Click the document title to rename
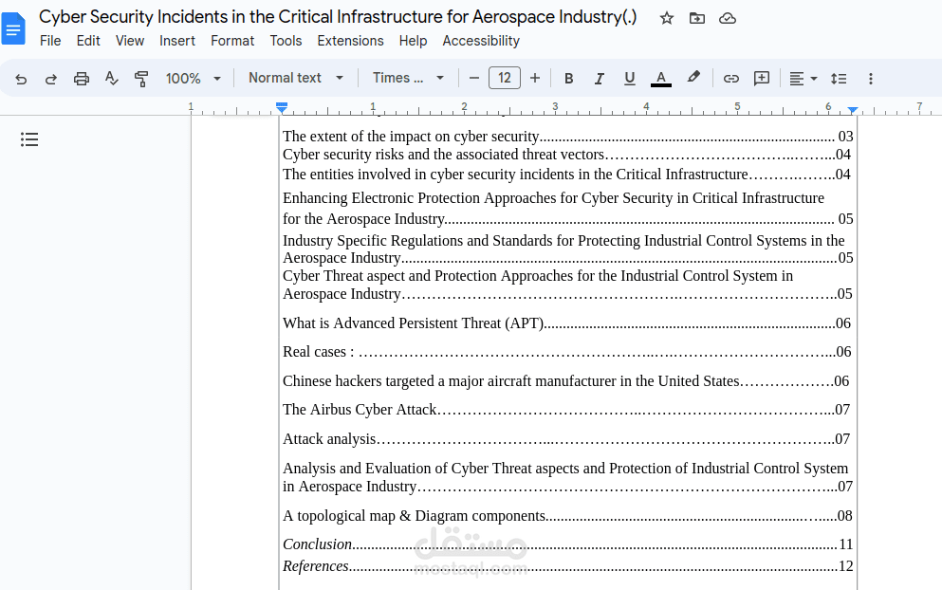 click(338, 17)
